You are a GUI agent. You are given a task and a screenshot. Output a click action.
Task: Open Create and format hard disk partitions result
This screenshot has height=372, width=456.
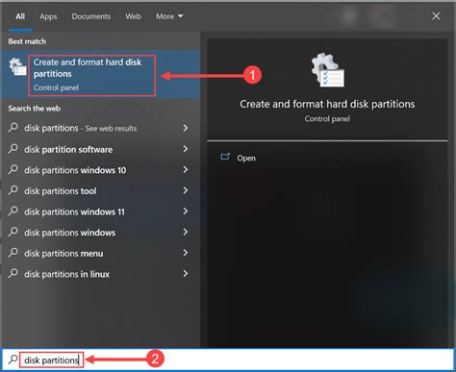pos(101,75)
